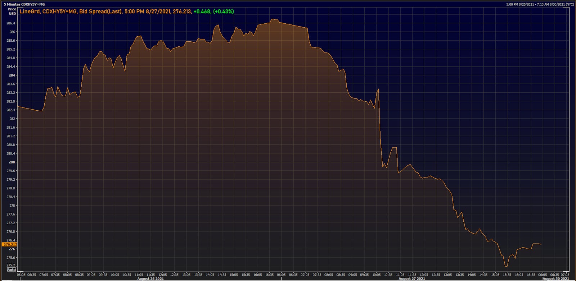Screen dimensions: 576x281
Task: Click the 285.2 price axis label
Action: [11, 49]
